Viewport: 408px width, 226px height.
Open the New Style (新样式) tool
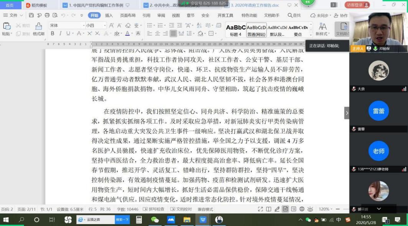322,28
